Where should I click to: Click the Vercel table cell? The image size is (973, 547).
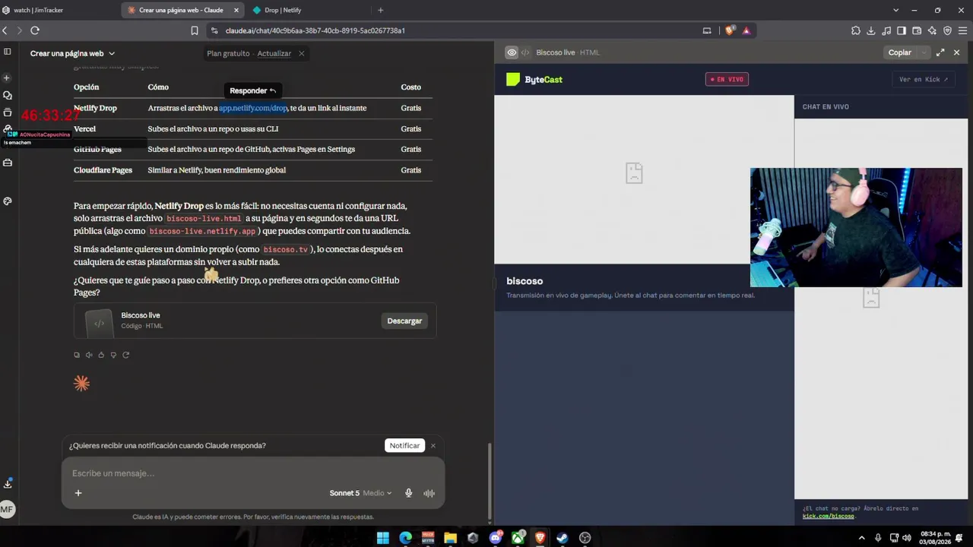click(x=84, y=129)
